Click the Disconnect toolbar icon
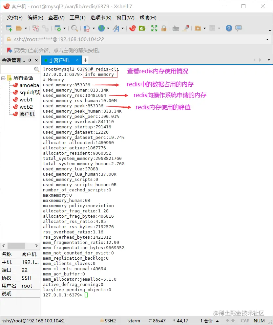 pos(36,28)
